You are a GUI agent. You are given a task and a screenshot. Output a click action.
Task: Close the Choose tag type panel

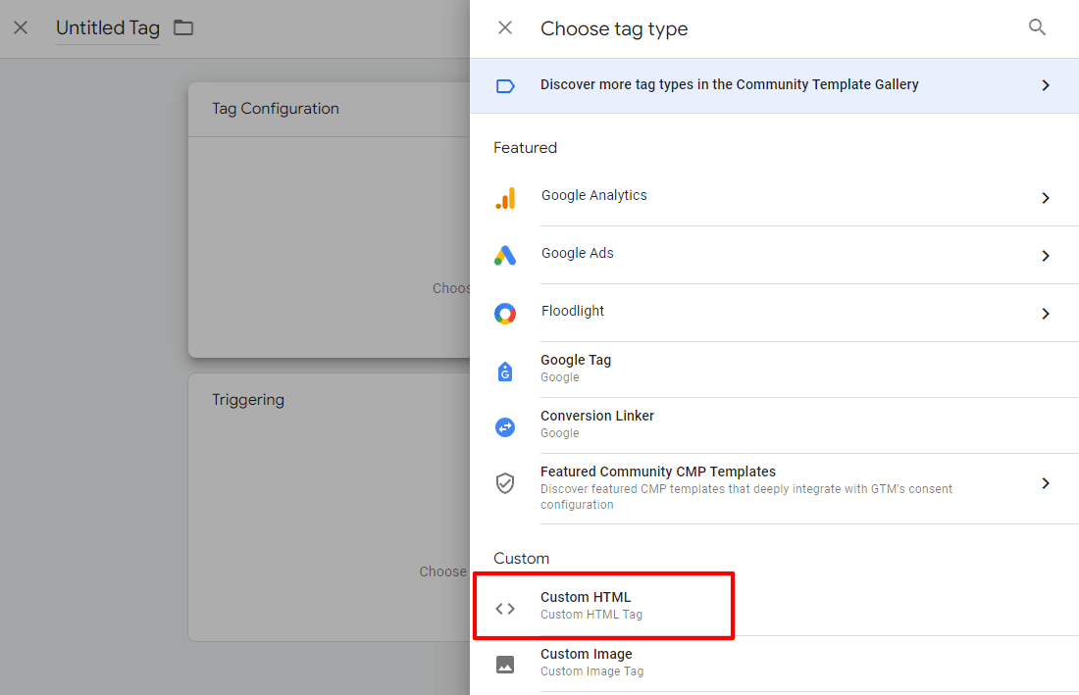pyautogui.click(x=504, y=27)
